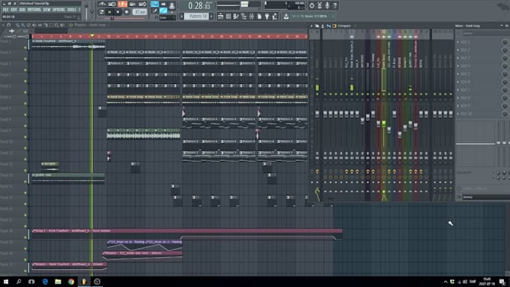
Task: Mute Track 8 via its green dot
Action: [25, 126]
